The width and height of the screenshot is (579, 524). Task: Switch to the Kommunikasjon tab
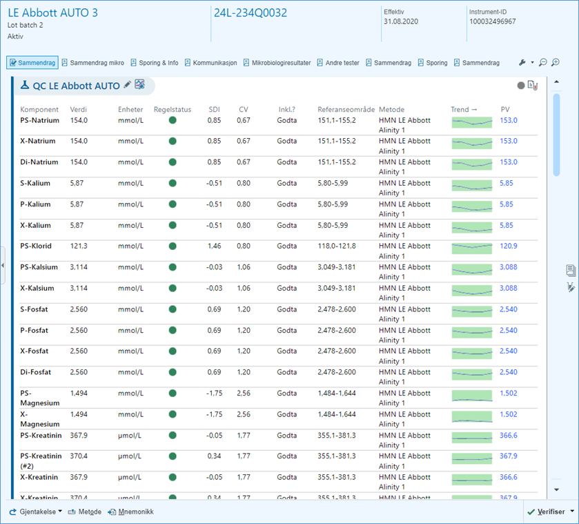click(211, 63)
